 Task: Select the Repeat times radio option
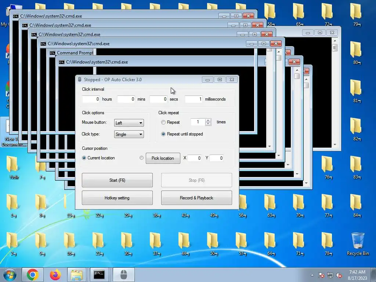point(163,122)
